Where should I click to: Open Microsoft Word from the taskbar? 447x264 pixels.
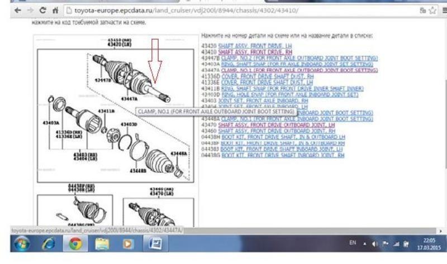[155, 244]
